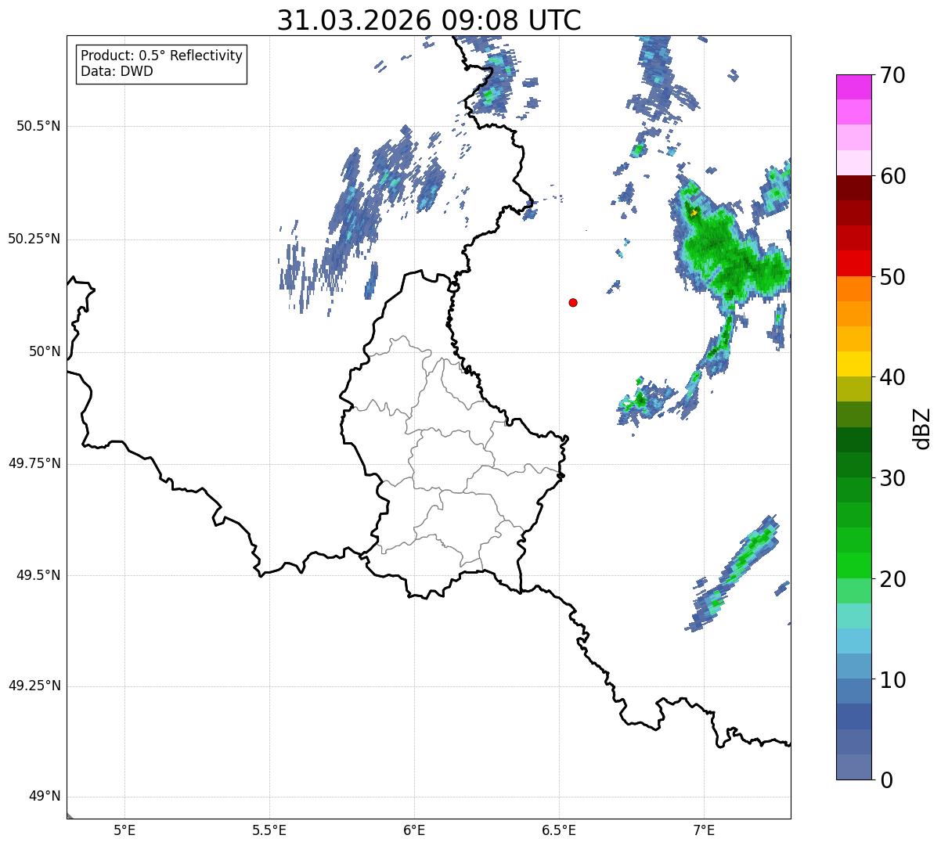Image resolution: width=941 pixels, height=846 pixels.
Task: Click the dBZ colorbar axis label
Action: 922,427
